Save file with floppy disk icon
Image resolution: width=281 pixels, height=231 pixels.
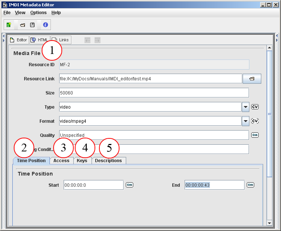tap(32, 25)
